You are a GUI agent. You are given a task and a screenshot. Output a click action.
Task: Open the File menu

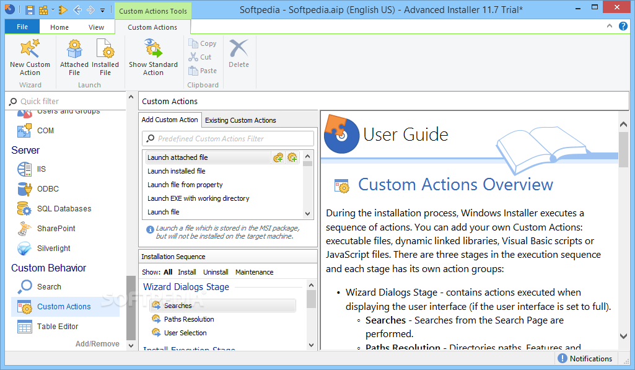[x=22, y=27]
